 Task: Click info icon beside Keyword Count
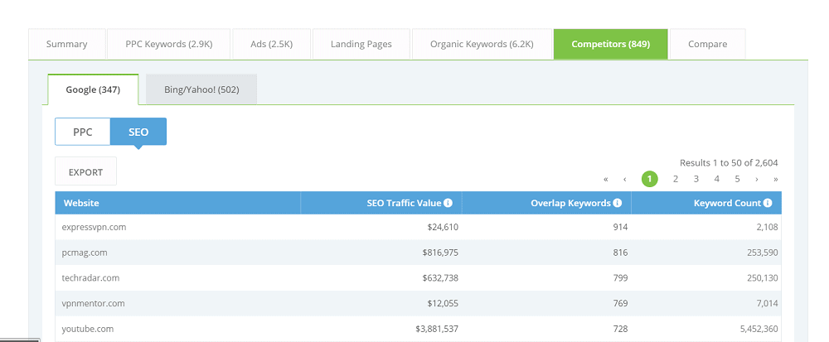(768, 203)
